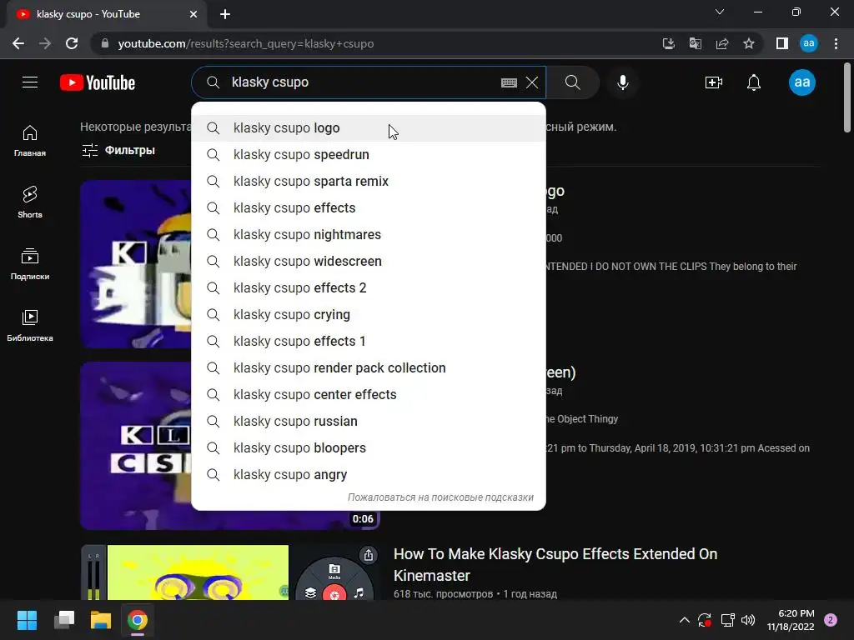Choose suggestion klasky csupo render pack collection
The image size is (854, 640).
coord(369,367)
